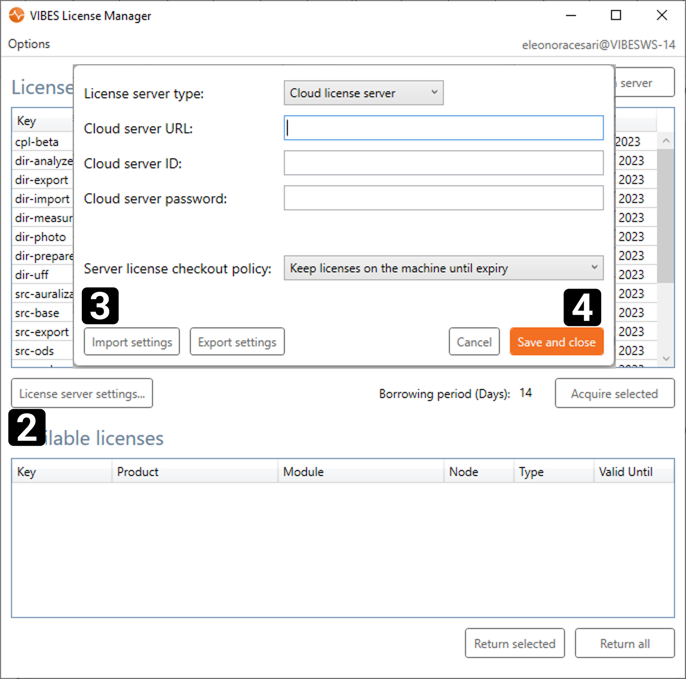686x679 pixels.
Task: Sort lower table by Type column
Action: (x=554, y=472)
